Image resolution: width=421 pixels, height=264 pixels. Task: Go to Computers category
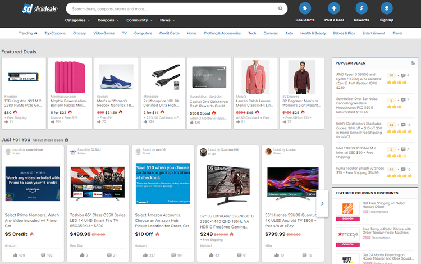pyautogui.click(x=143, y=33)
